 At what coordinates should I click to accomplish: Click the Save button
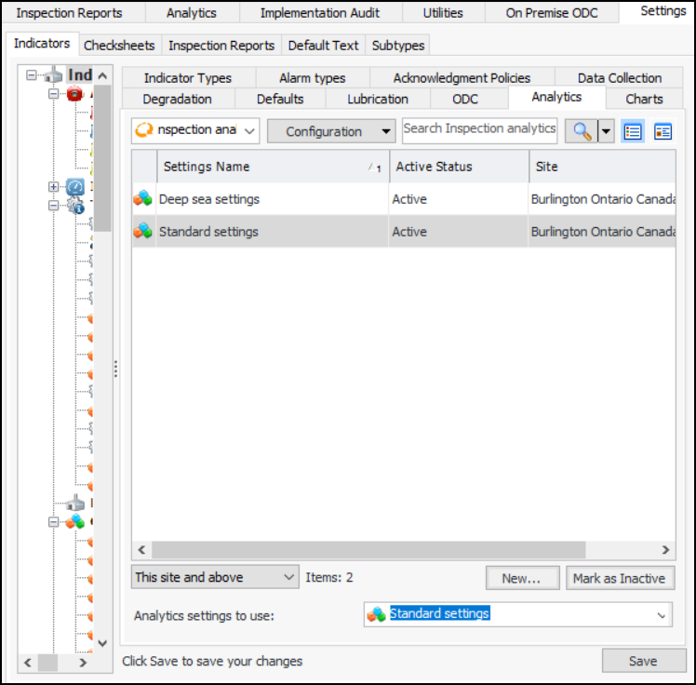644,661
